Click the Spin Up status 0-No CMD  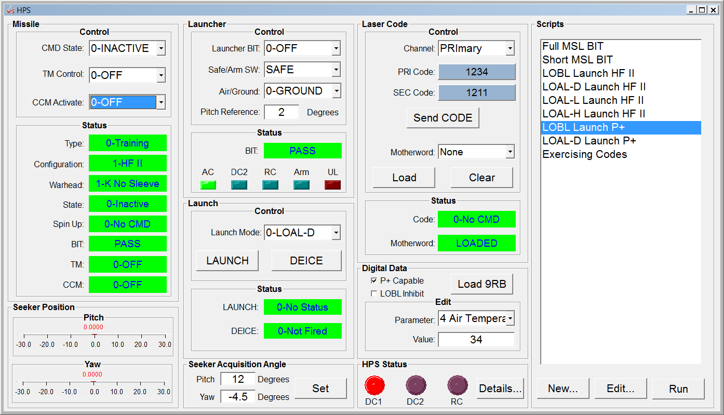click(x=128, y=224)
